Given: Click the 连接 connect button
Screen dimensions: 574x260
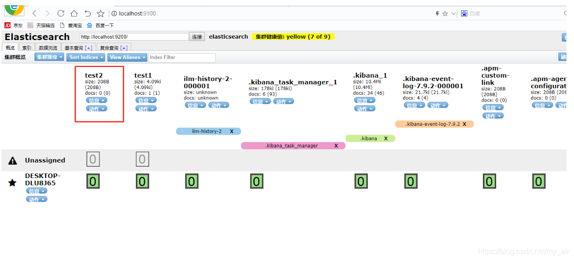Looking at the screenshot, I should coord(197,37).
